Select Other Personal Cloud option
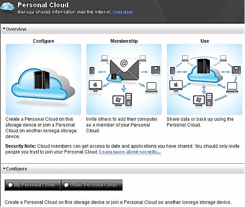Image resolution: width=245 pixels, height=207 pixels. coord(91,185)
